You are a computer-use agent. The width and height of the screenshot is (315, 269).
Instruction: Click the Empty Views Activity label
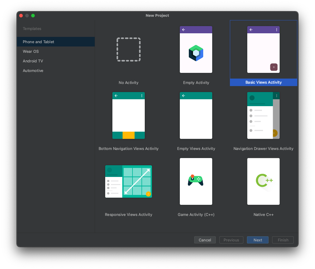196,148
